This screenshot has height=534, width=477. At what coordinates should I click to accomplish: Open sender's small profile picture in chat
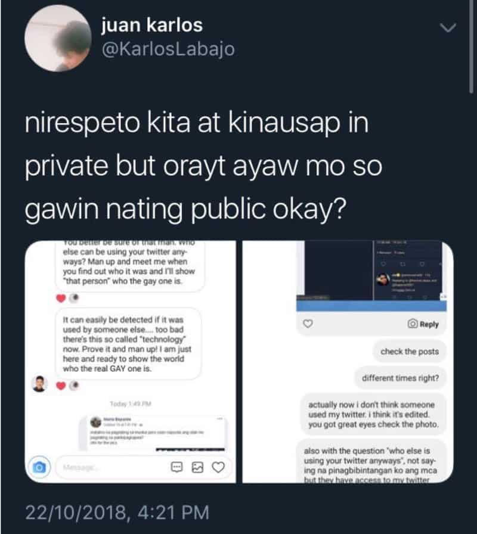(39, 384)
